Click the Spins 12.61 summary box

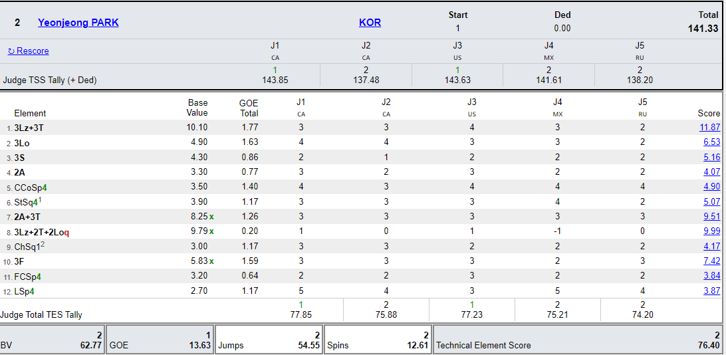point(378,340)
